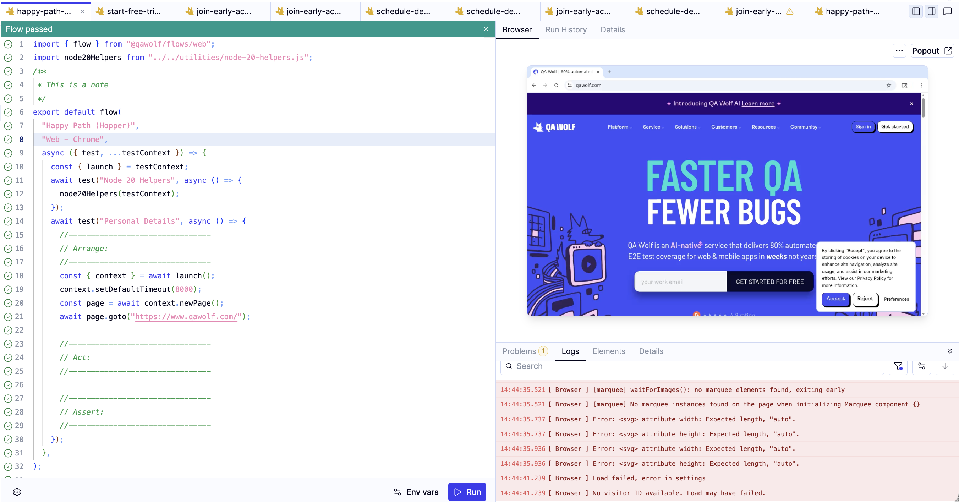
Task: Collapse the logs panel with the double chevron
Action: pyautogui.click(x=950, y=351)
